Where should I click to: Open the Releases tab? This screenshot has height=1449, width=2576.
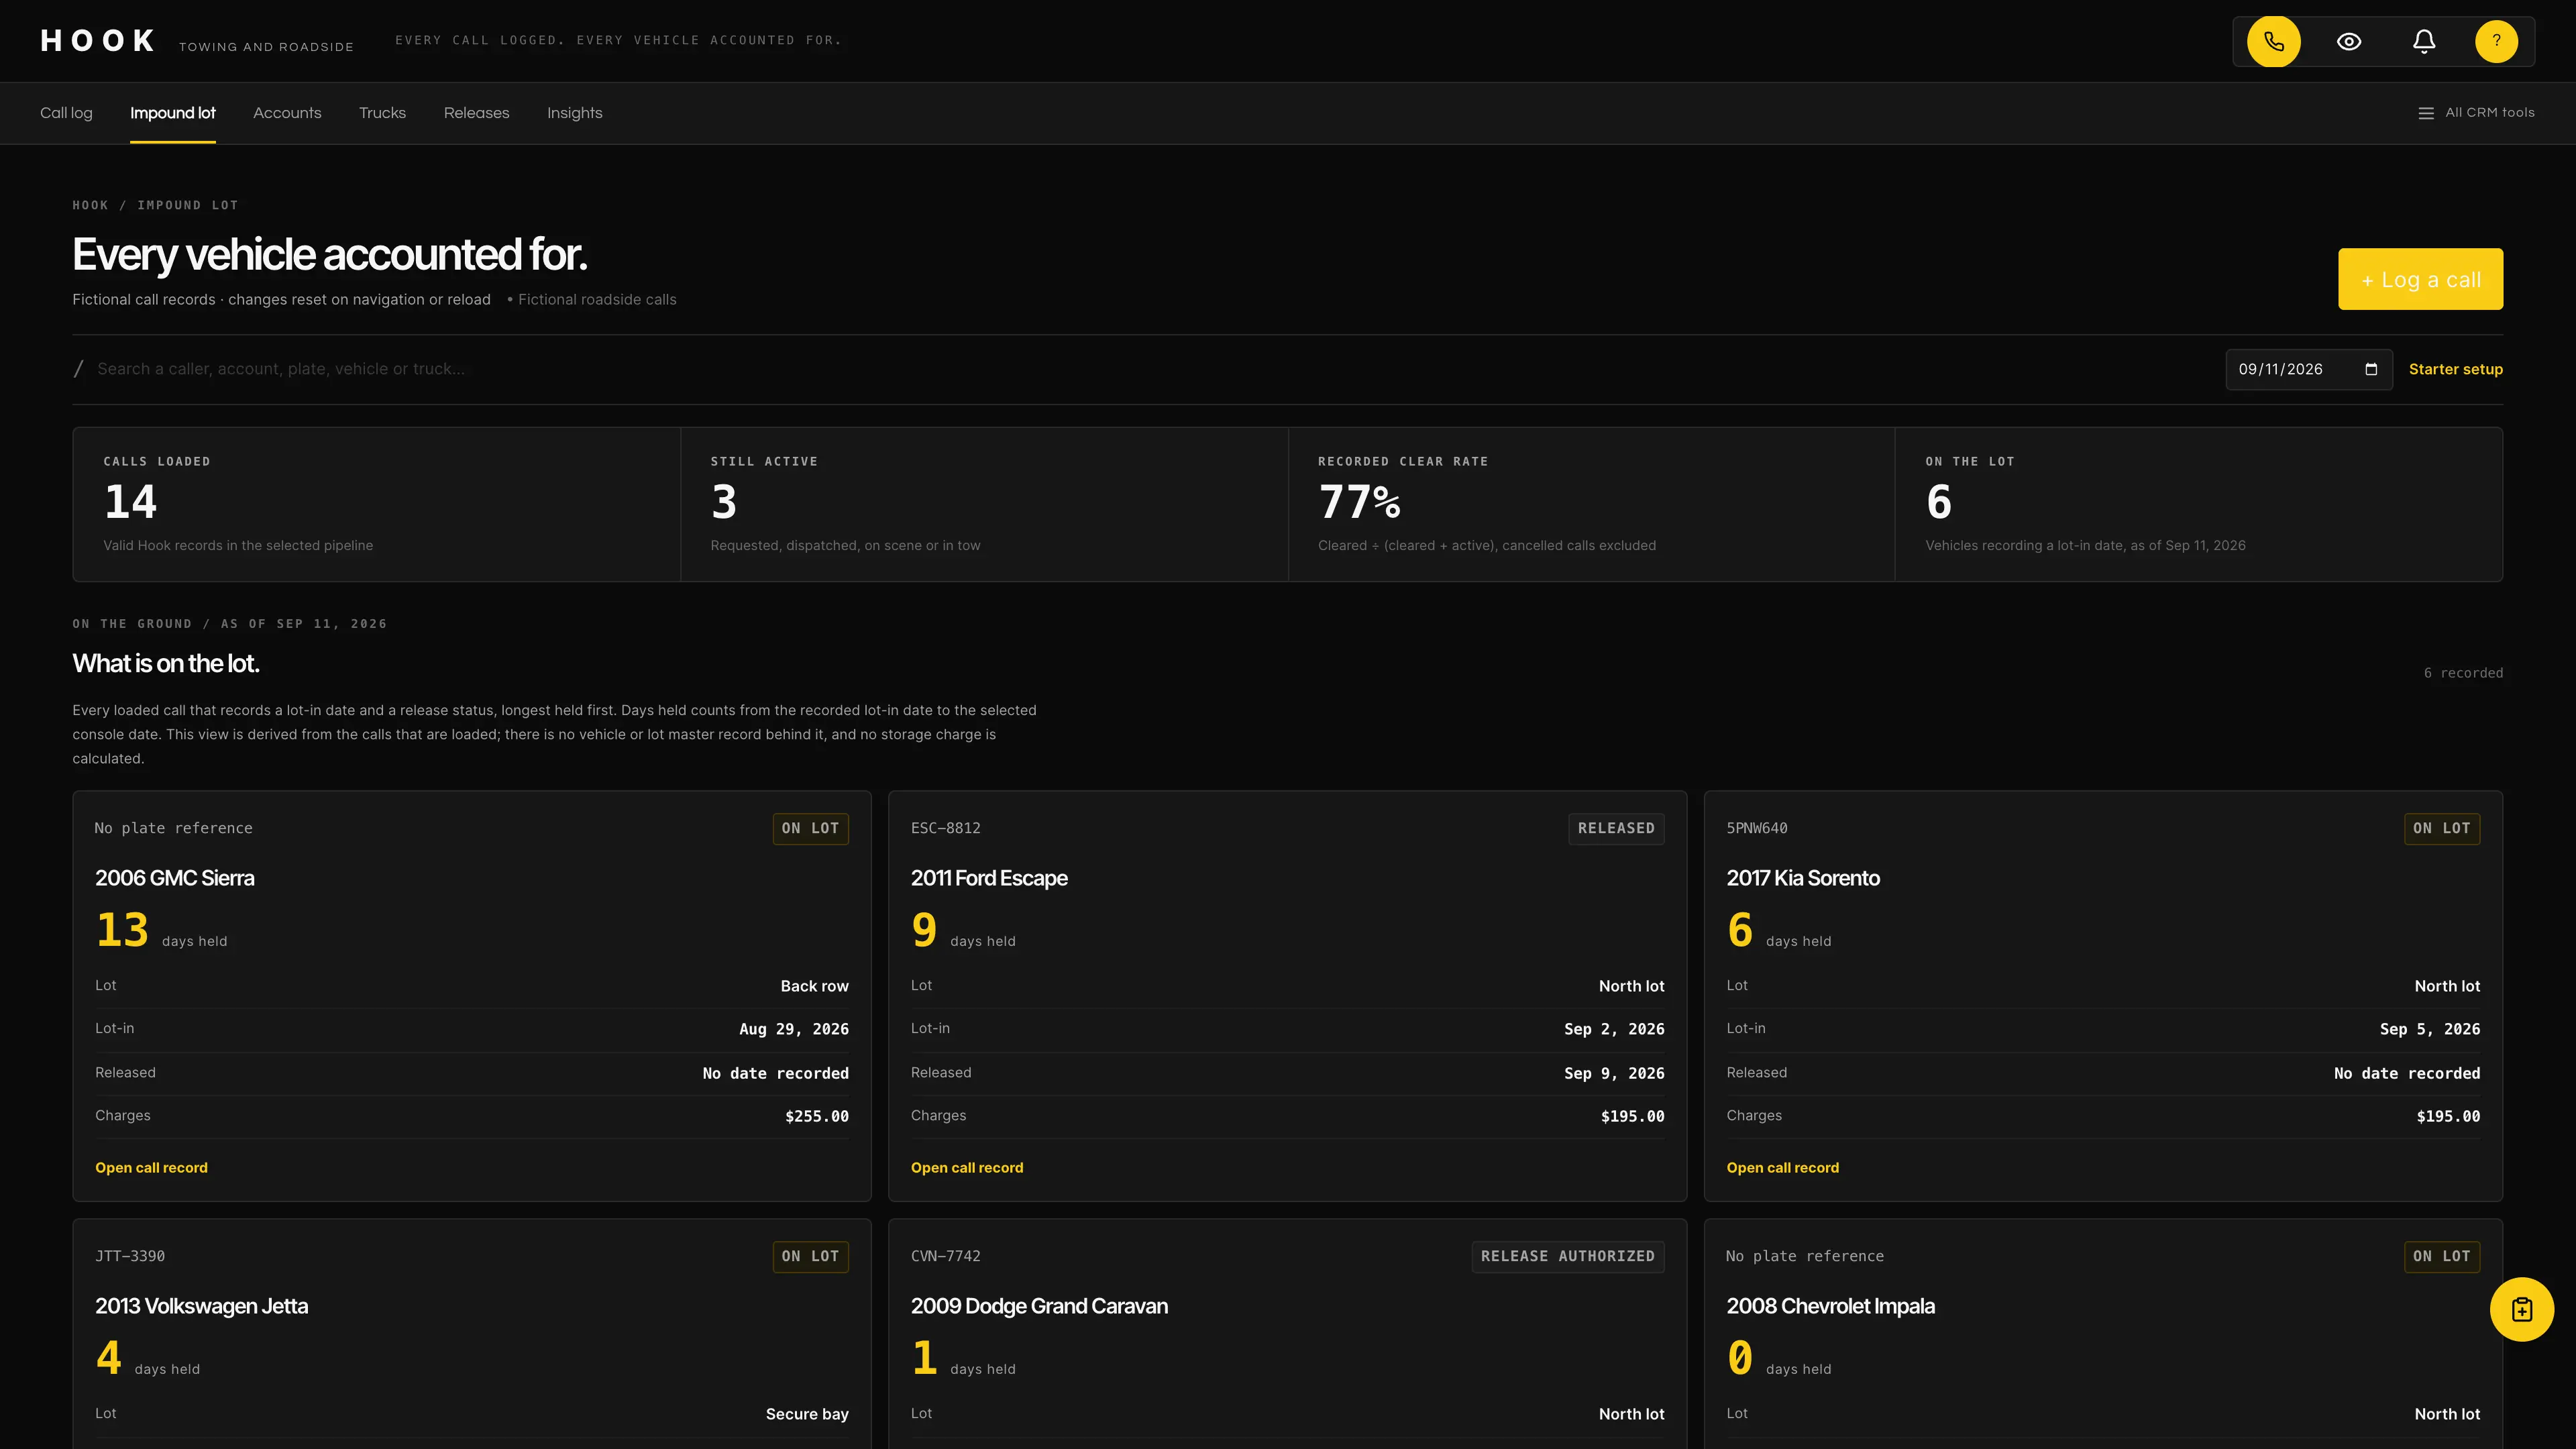pyautogui.click(x=476, y=113)
